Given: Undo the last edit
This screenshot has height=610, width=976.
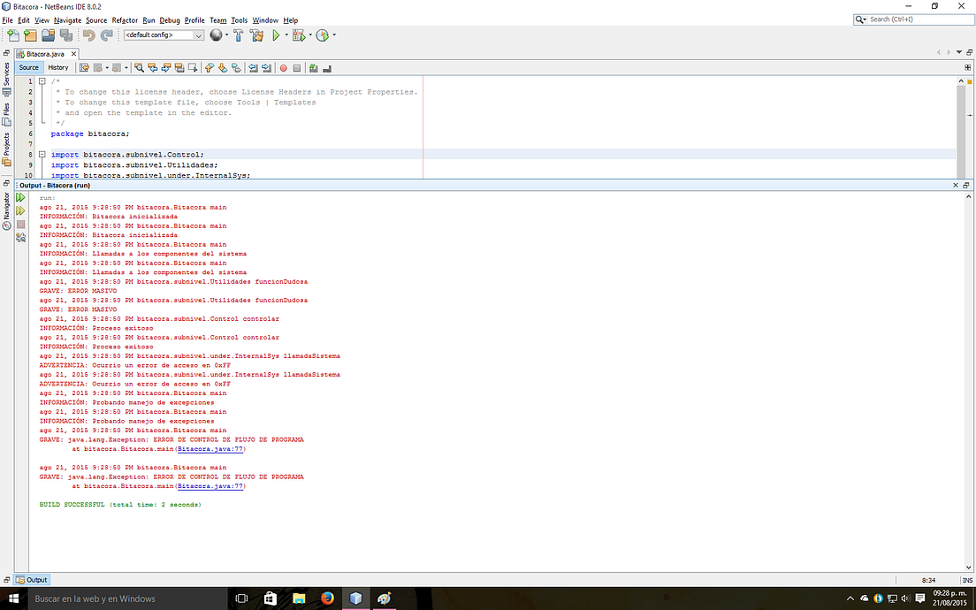Looking at the screenshot, I should 88,35.
